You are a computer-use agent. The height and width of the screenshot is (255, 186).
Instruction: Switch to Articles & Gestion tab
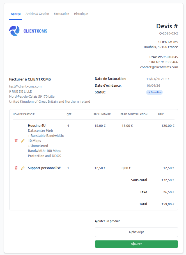(x=37, y=14)
